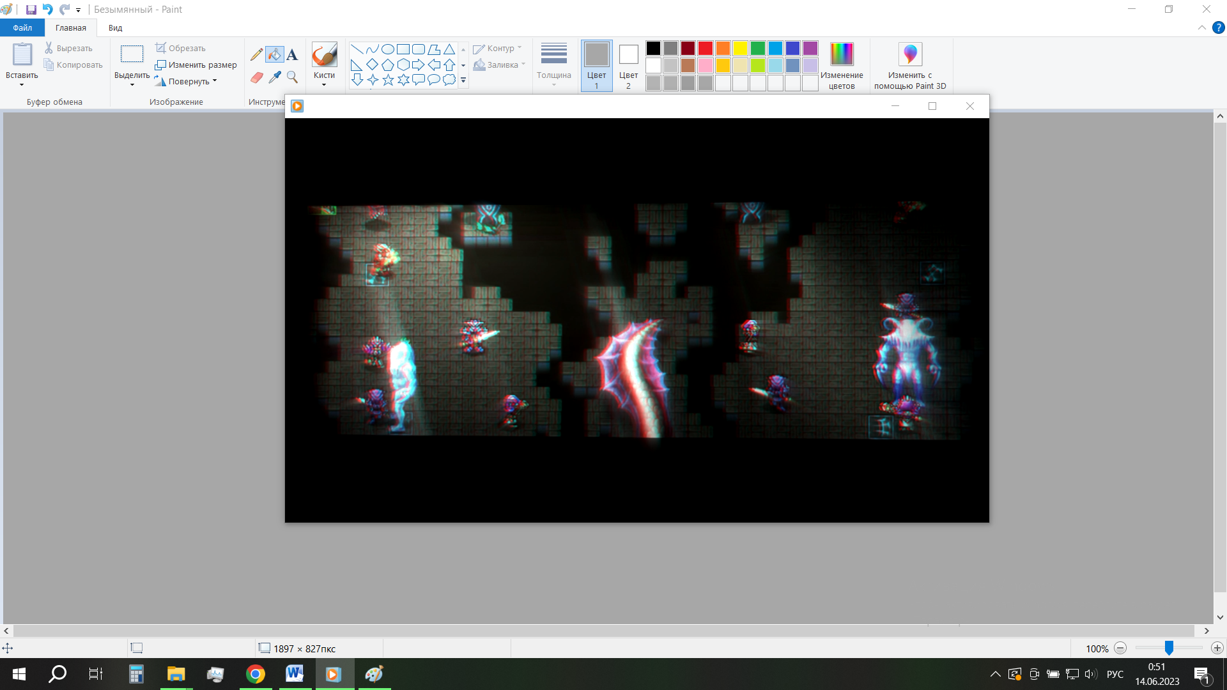Open the Windows Start menu
Viewport: 1227px width, 690px height.
[x=19, y=674]
